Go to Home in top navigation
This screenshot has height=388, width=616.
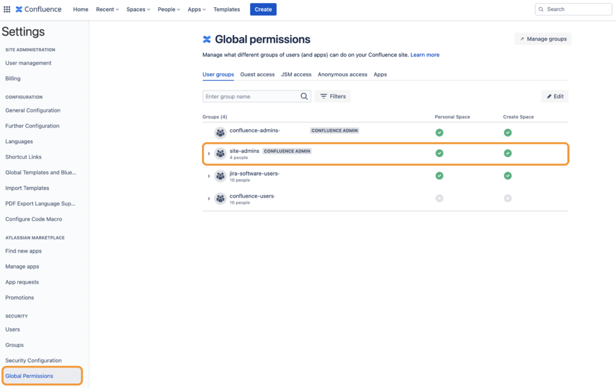click(x=81, y=10)
